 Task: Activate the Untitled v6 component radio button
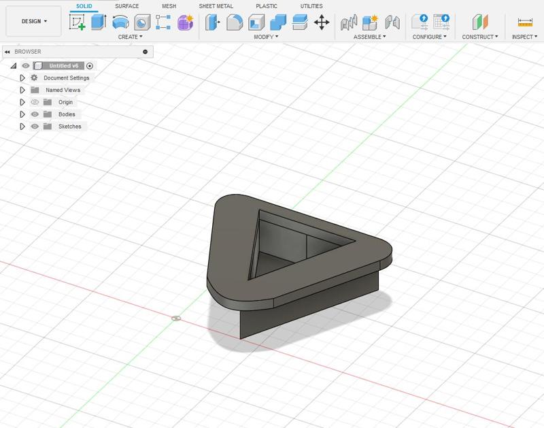click(x=90, y=66)
